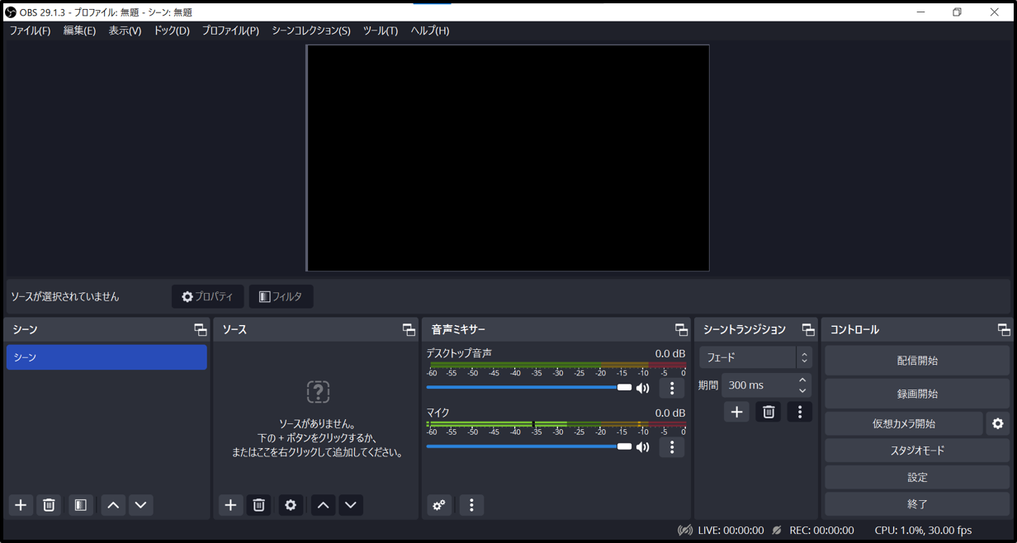
Task: Move the source down with arrow icon
Action: coord(351,505)
